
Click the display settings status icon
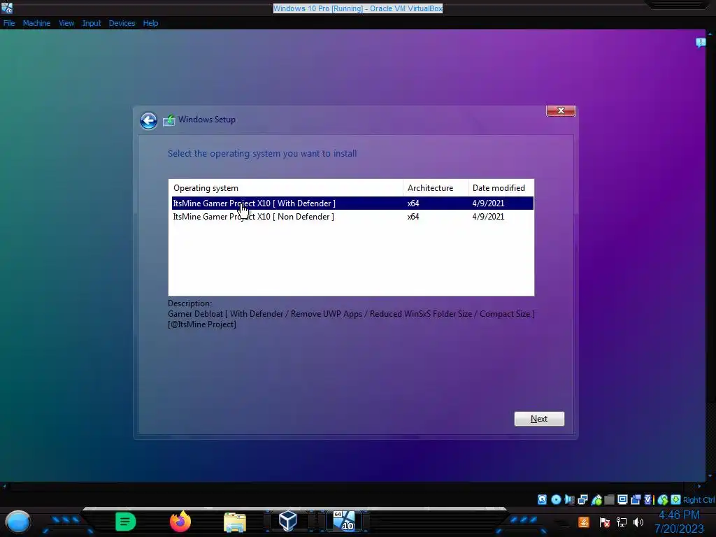[x=622, y=499]
